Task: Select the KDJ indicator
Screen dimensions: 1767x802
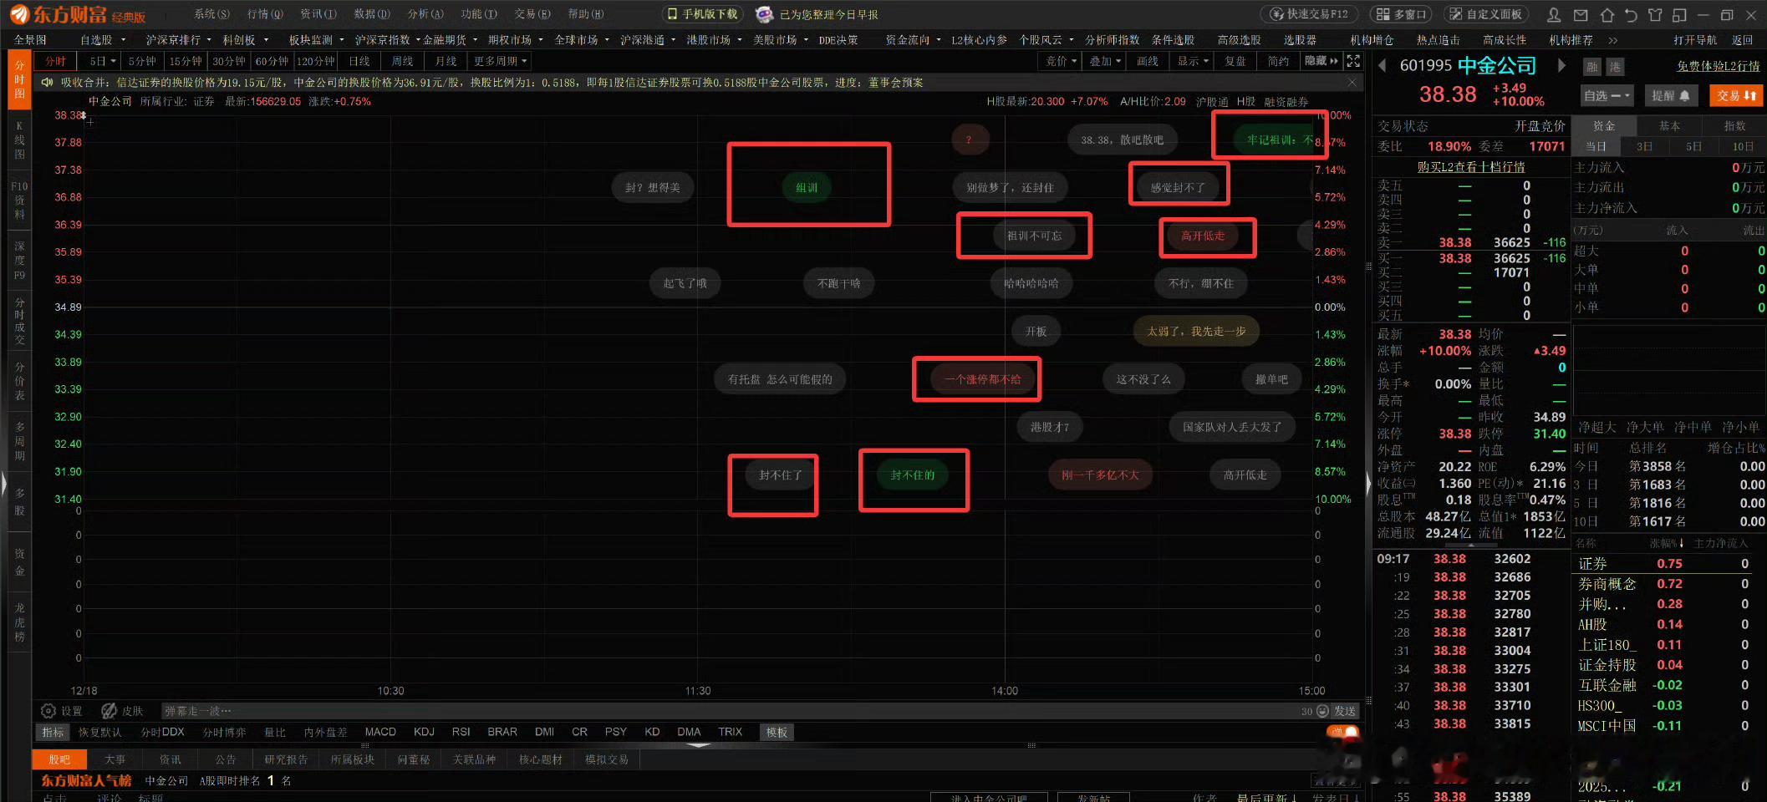Action: [x=424, y=732]
